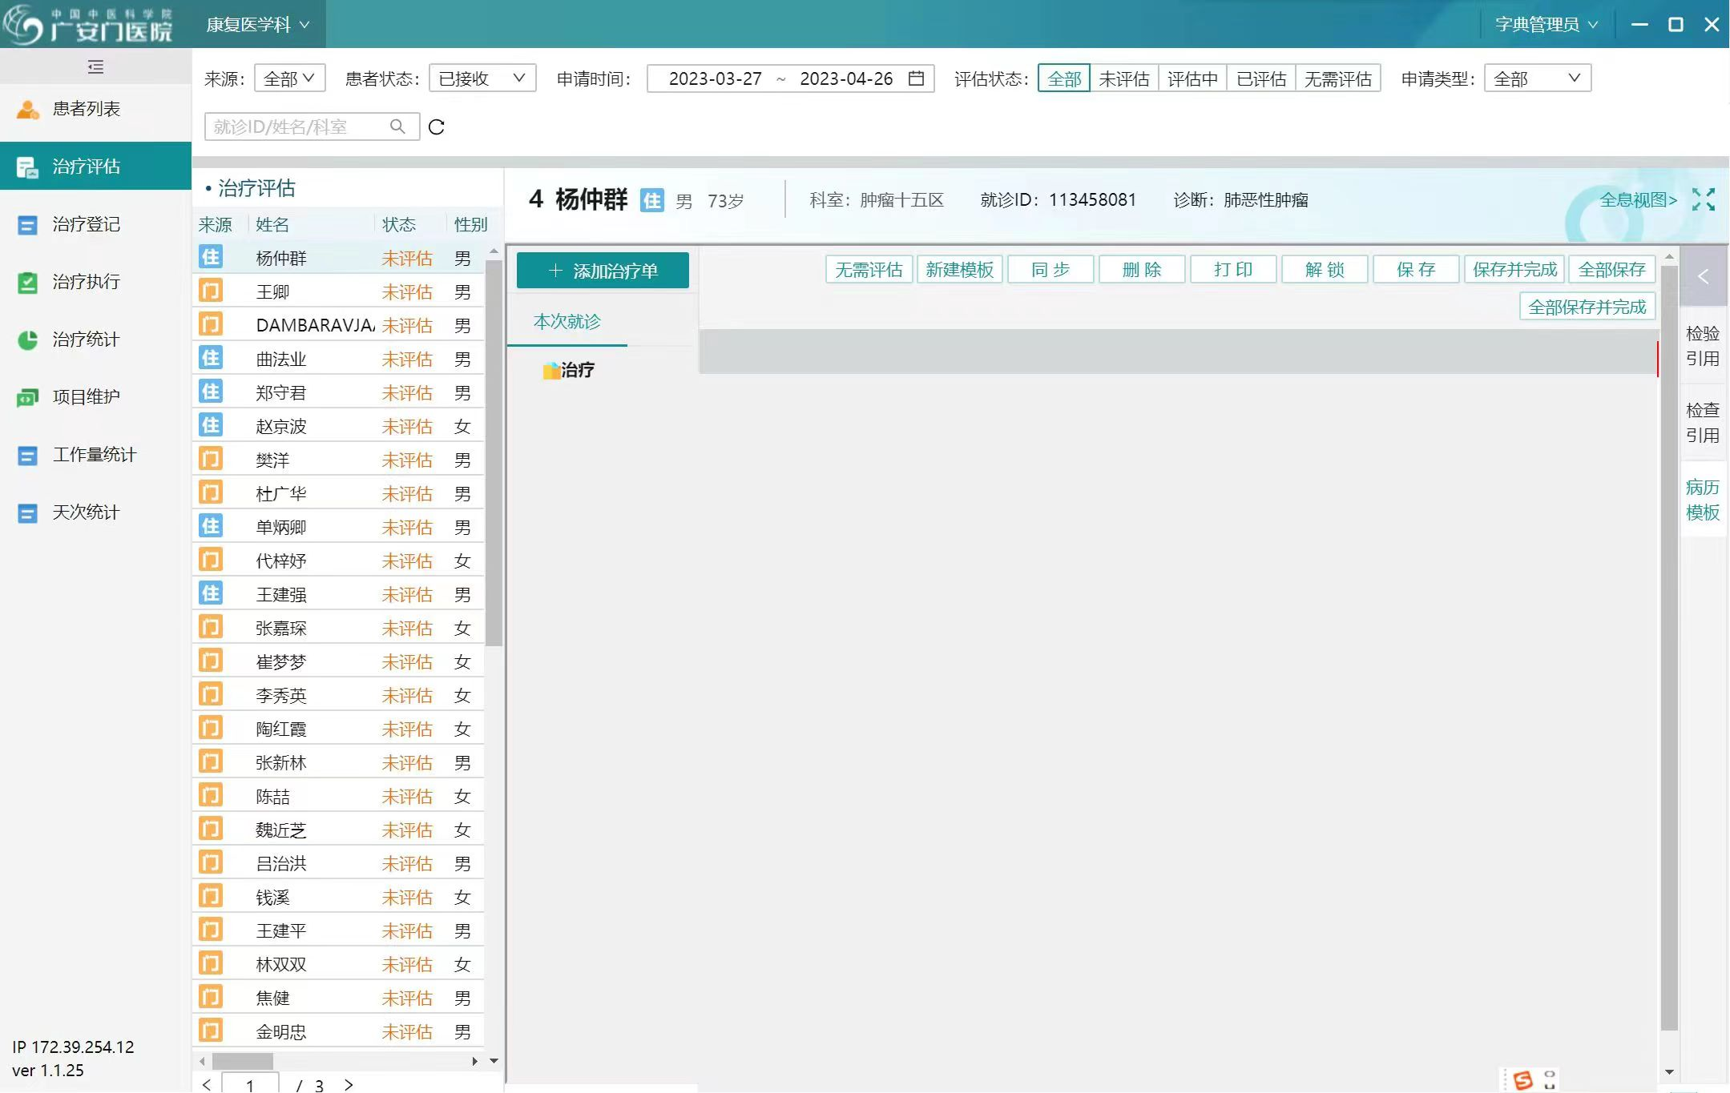Image resolution: width=1730 pixels, height=1093 pixels.
Task: Click 添加治疗单 button
Action: click(603, 271)
